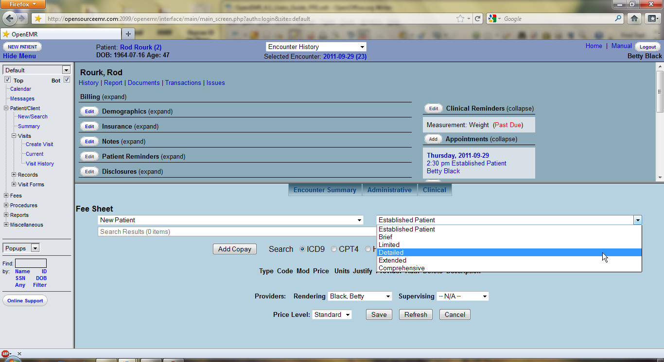664x362 pixels.
Task: Open the Price Level Standard dropdown
Action: (x=332, y=314)
